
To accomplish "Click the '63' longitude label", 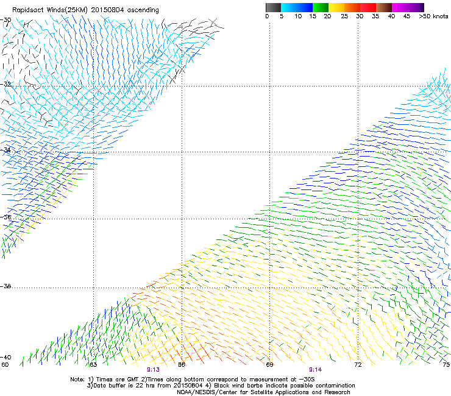I will (93, 365).
